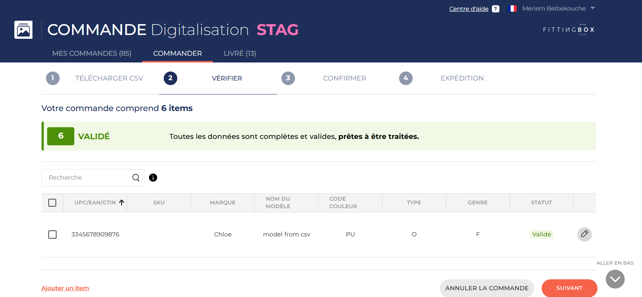The height and width of the screenshot is (297, 642).
Task: Check the row for item 3345678909876
Action: 52,235
